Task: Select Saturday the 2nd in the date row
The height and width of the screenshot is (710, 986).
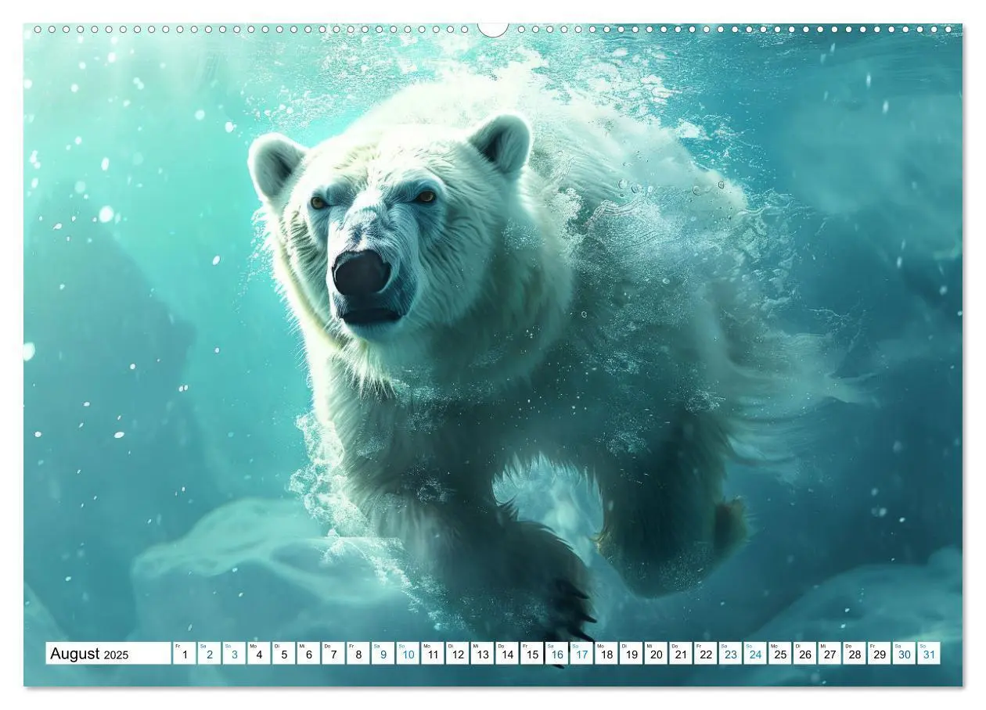Action: click(209, 654)
